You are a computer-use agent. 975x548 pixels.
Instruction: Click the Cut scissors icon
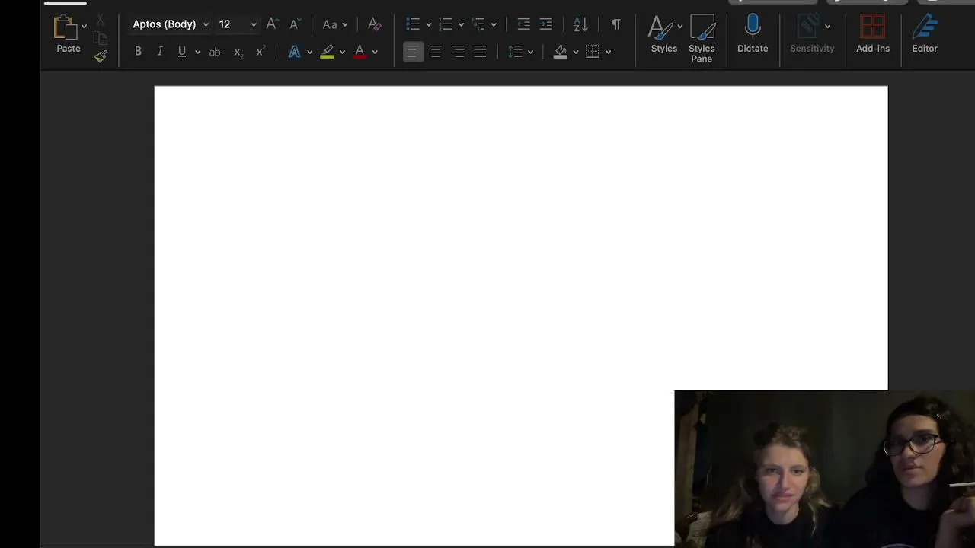point(101,21)
